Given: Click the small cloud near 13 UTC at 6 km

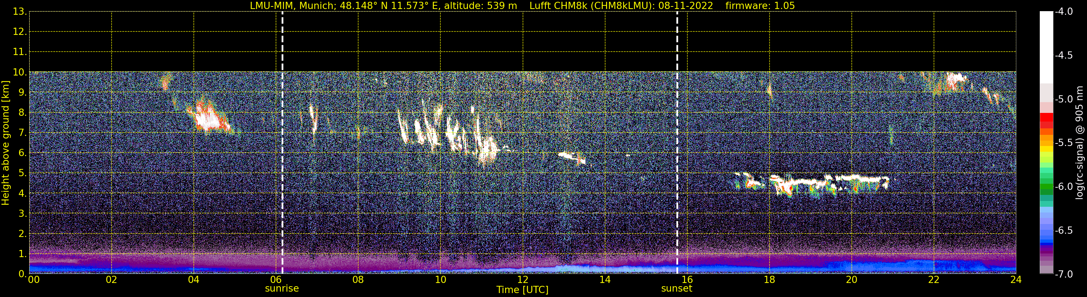Looking at the screenshot, I should coord(572,158).
